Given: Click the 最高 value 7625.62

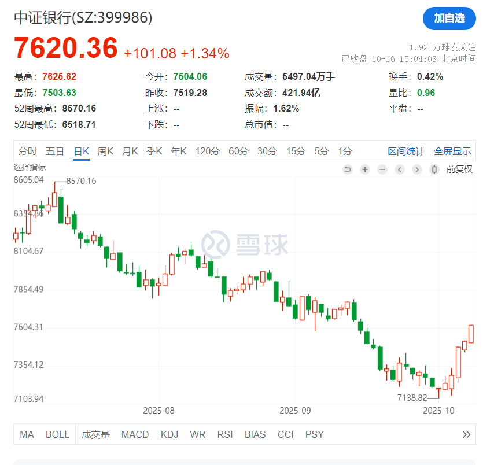Looking at the screenshot, I should coord(59,76).
